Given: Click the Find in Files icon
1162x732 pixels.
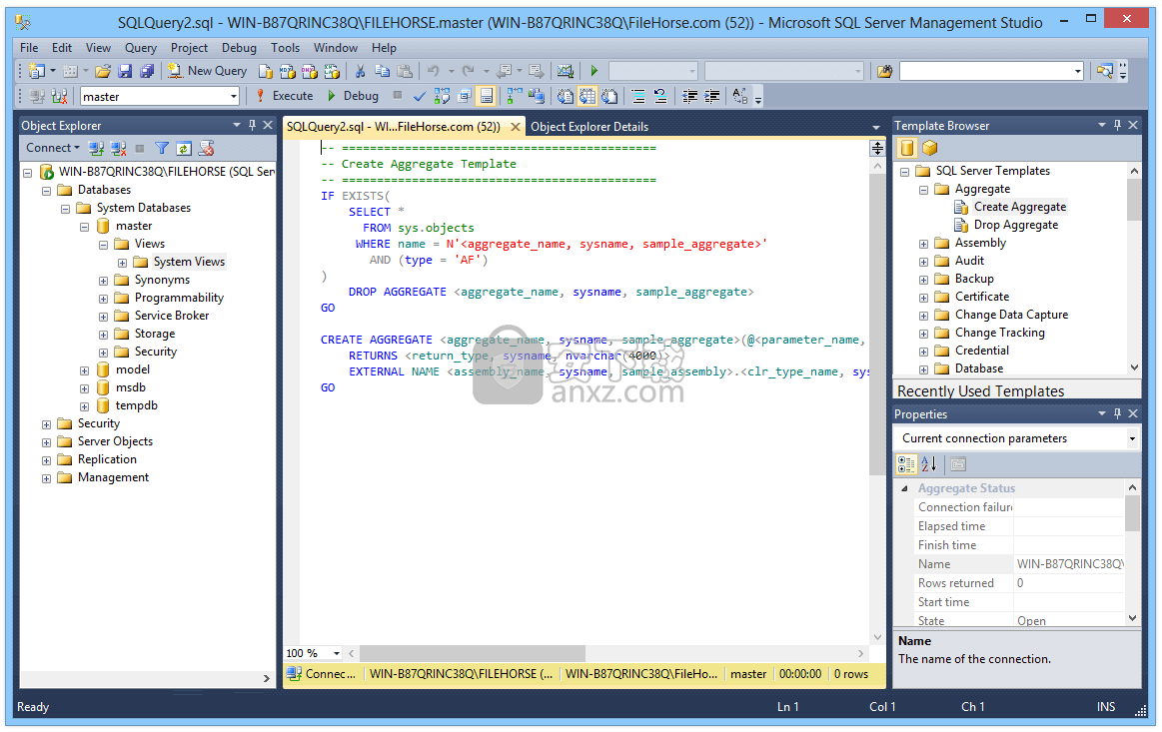Looking at the screenshot, I should point(885,71).
